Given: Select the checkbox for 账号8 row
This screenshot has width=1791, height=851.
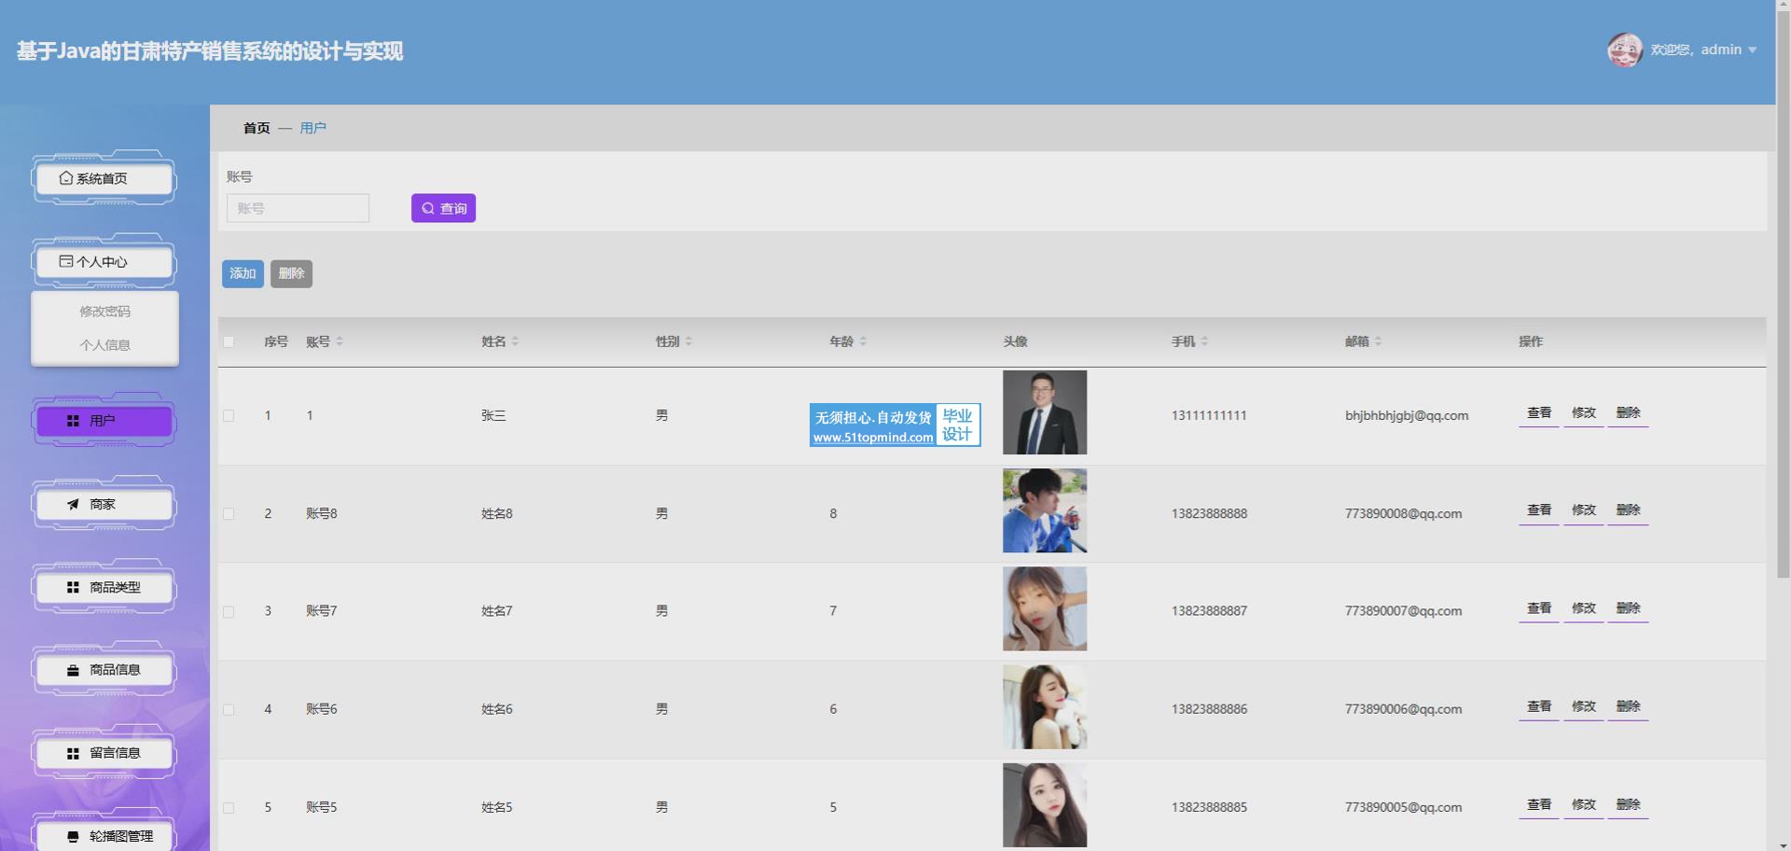Looking at the screenshot, I should pos(229,514).
